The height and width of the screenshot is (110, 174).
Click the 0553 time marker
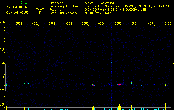click(52, 23)
